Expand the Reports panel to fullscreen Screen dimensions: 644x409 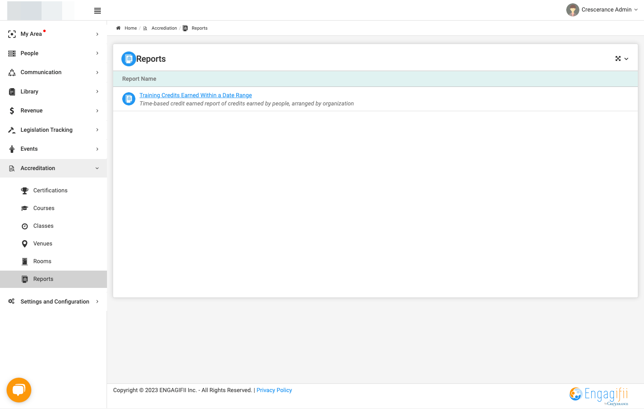618,59
